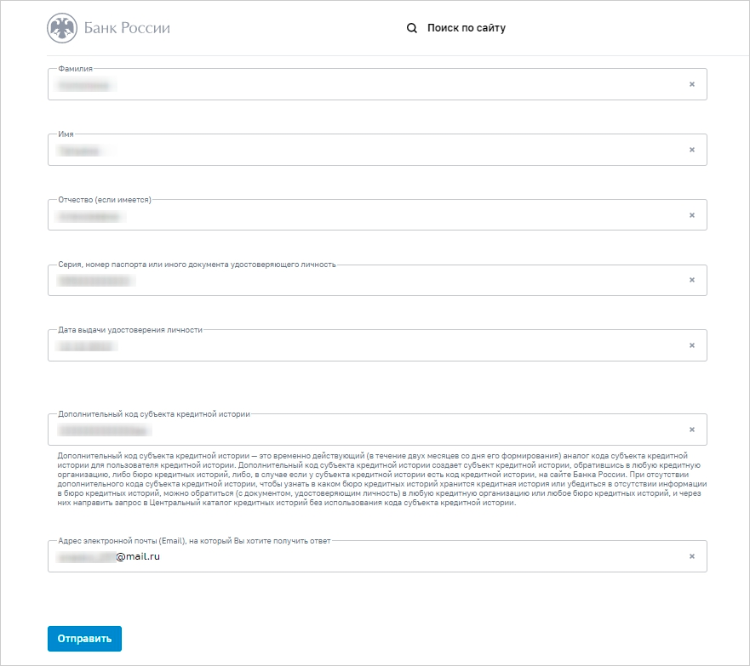
Task: Focus the Дополнительный код субъекта input field
Action: 377,430
